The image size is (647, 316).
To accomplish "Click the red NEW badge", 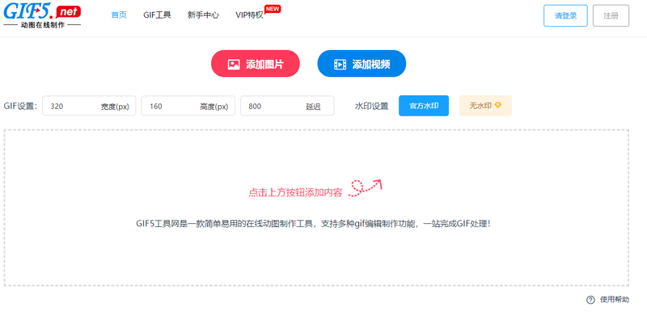I will (273, 9).
